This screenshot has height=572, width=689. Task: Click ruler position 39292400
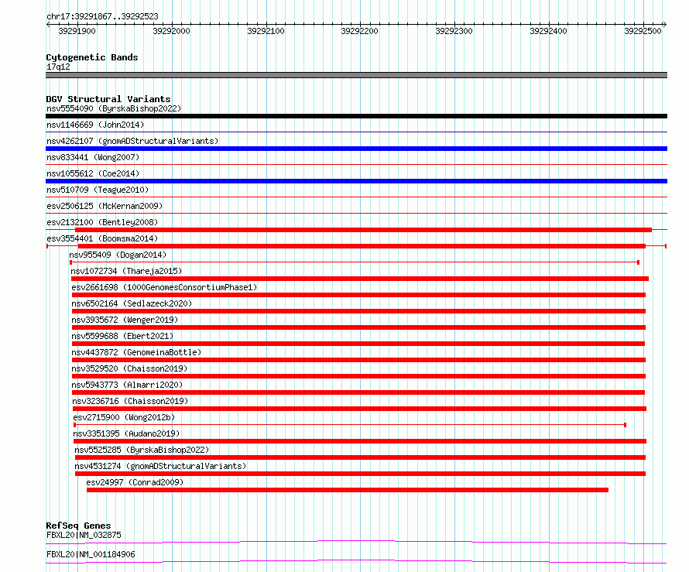548,31
